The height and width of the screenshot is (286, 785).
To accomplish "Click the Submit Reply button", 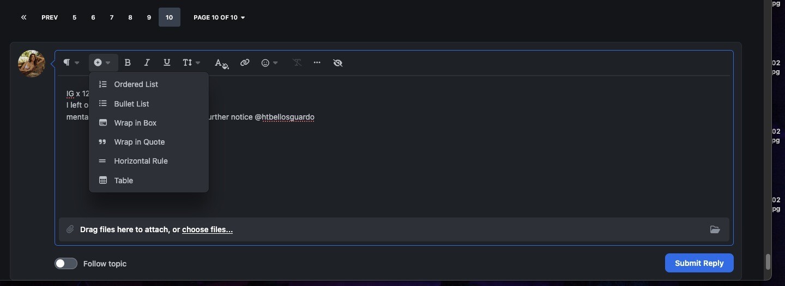I will pos(699,263).
